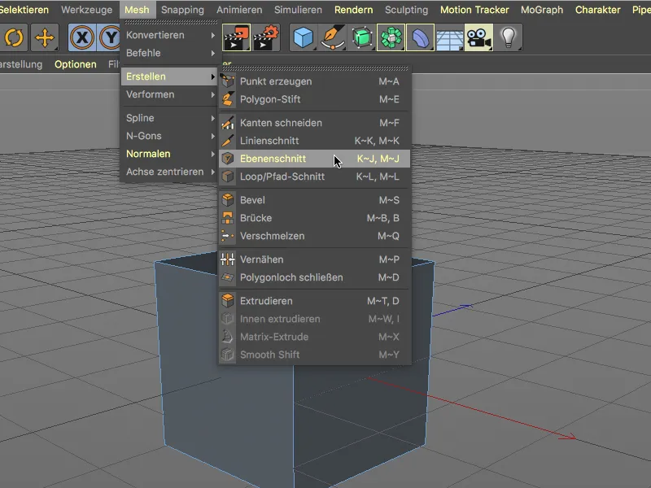Open the Charakter menu
The image size is (651, 488).
(x=598, y=10)
